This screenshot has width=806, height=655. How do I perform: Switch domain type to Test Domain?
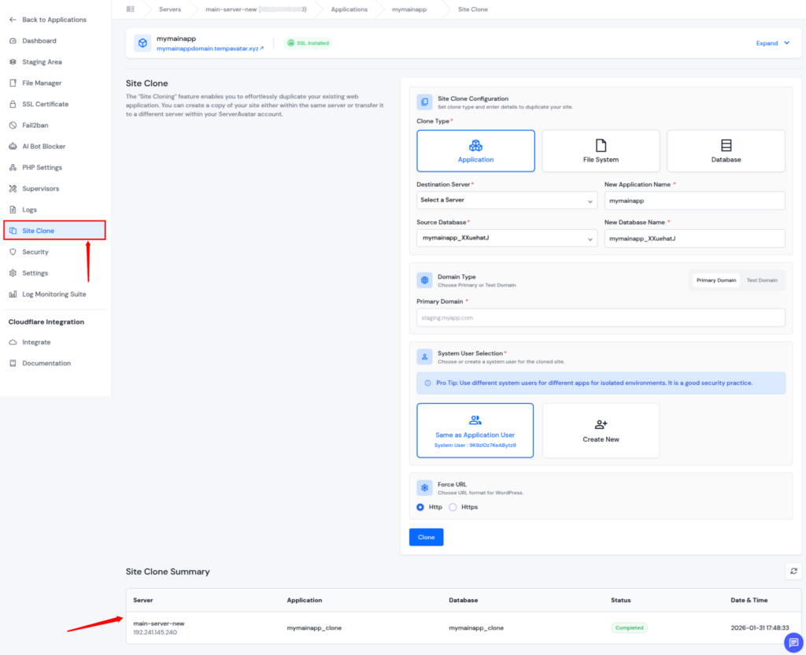[x=761, y=280]
